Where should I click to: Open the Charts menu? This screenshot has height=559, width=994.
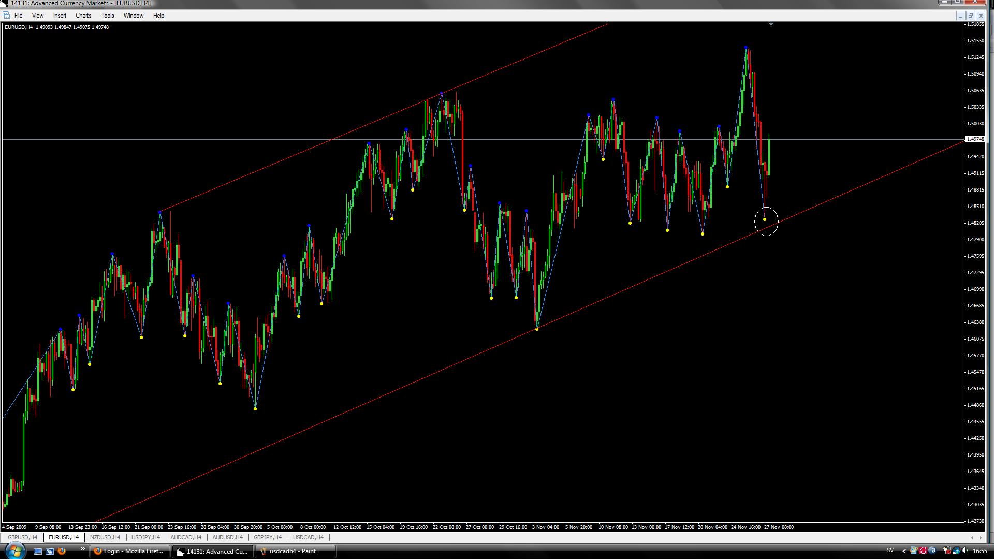pos(83,16)
